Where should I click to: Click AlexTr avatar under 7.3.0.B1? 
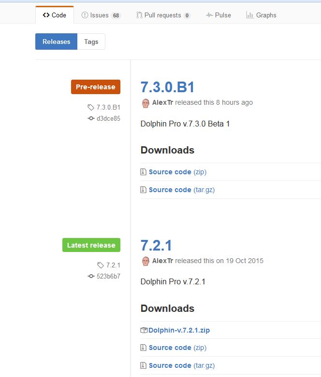(145, 103)
